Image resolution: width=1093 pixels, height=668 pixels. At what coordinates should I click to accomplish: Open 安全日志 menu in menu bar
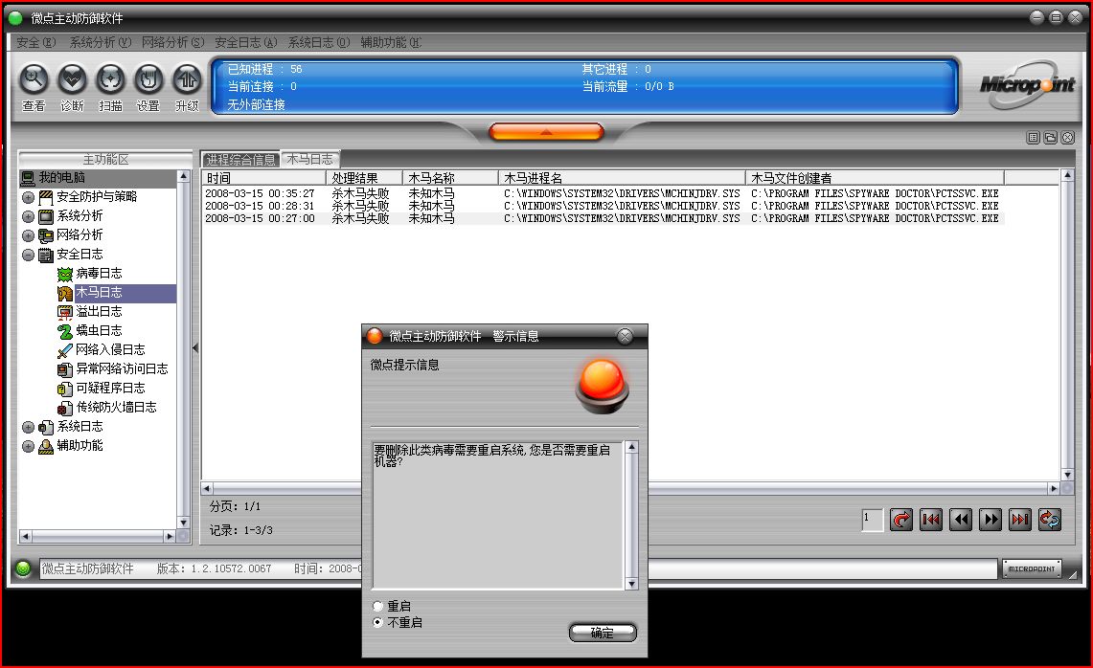click(245, 42)
